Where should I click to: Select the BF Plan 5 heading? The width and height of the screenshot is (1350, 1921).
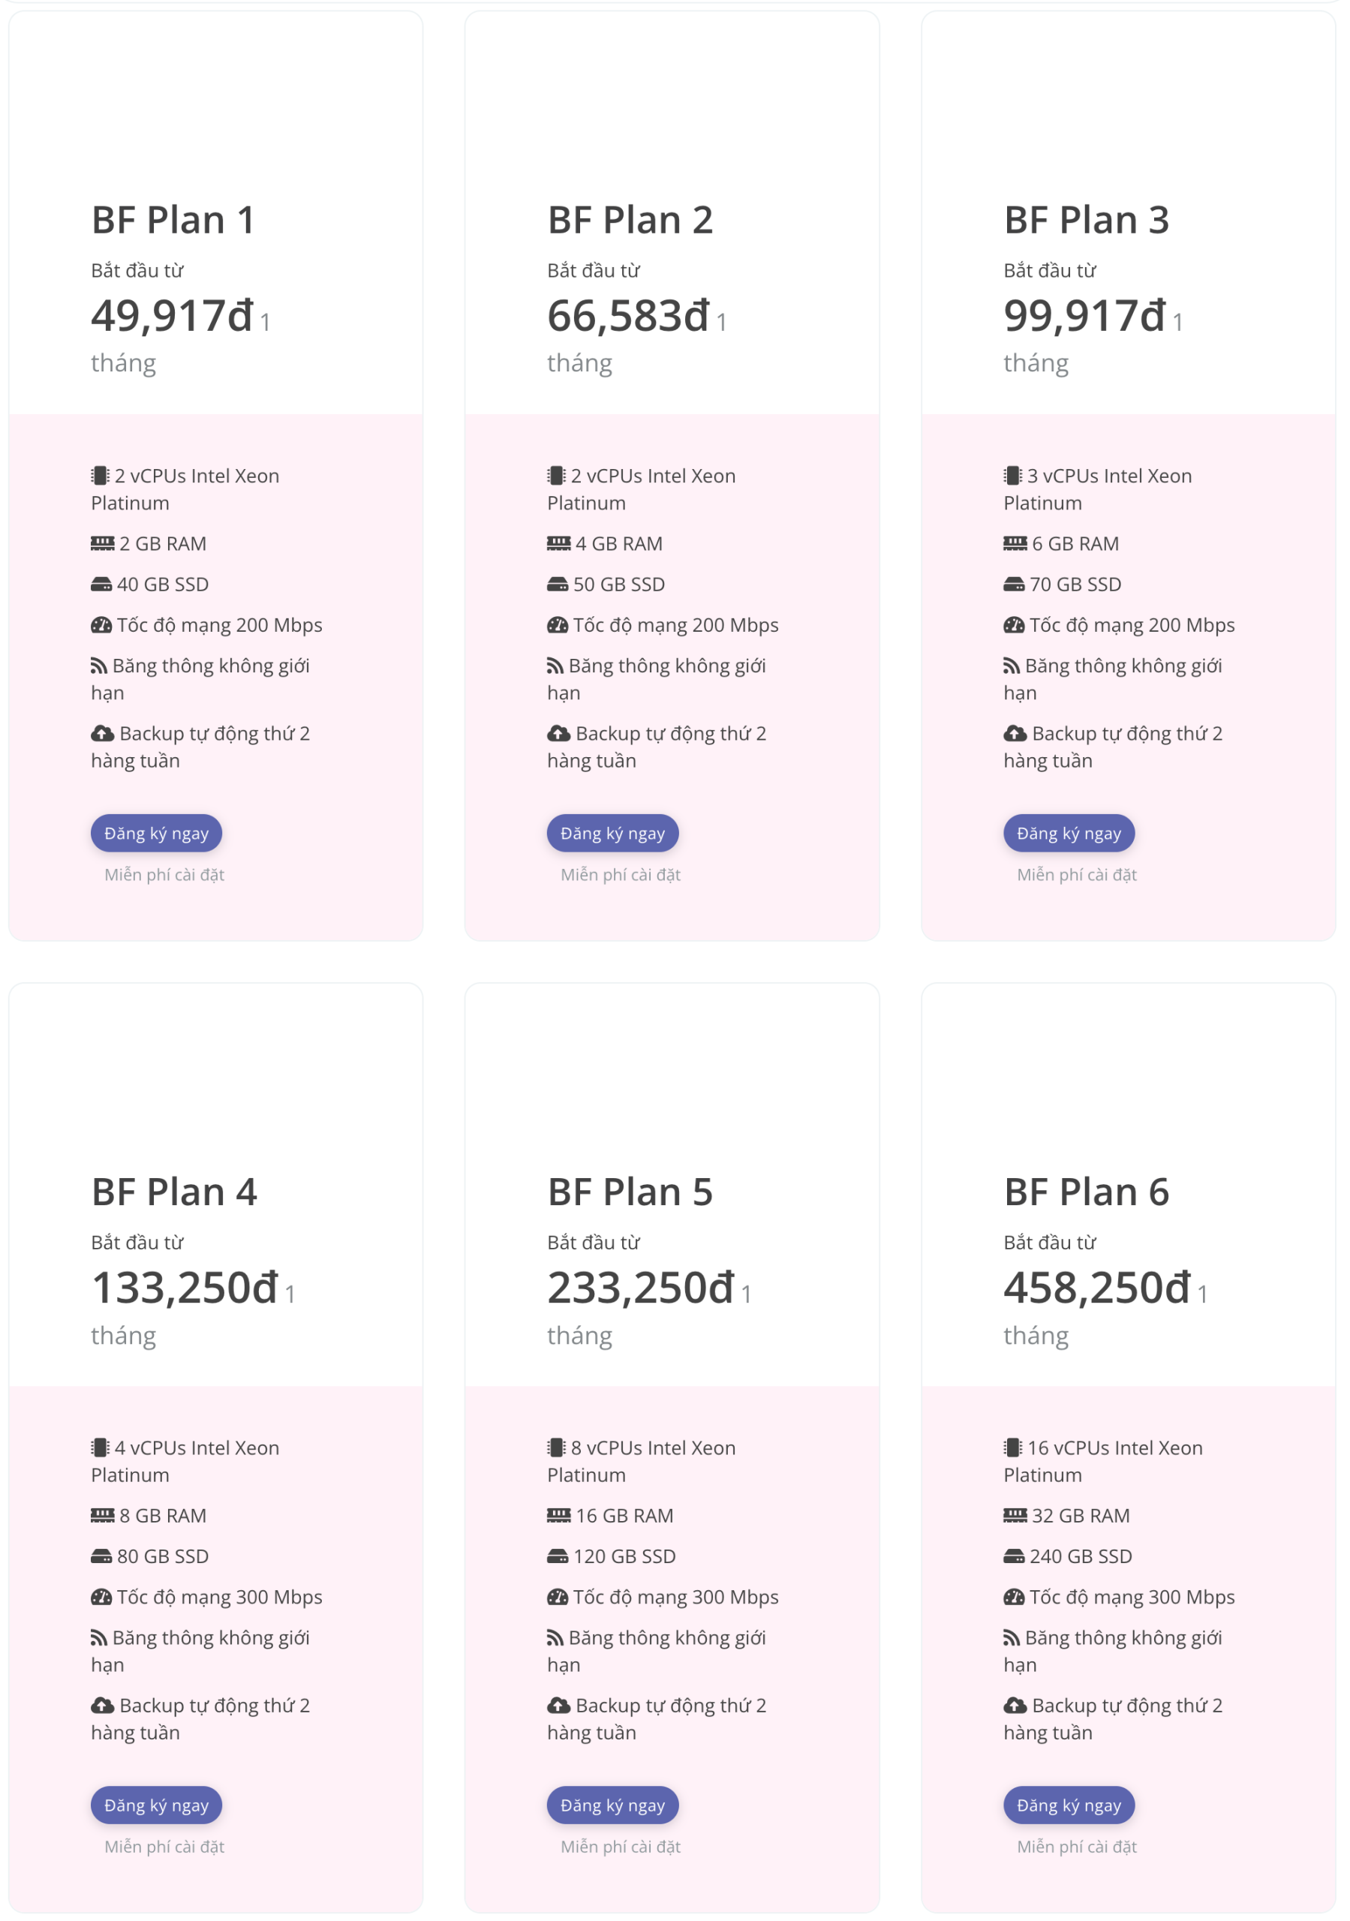pyautogui.click(x=631, y=1193)
